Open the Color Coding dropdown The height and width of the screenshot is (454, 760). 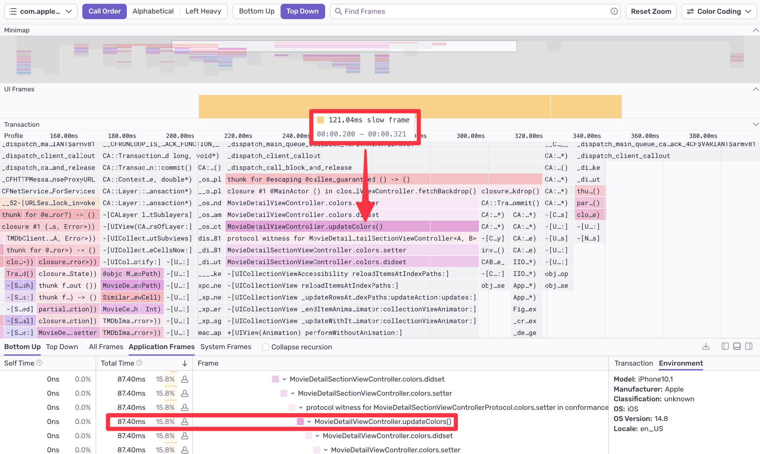(x=719, y=11)
